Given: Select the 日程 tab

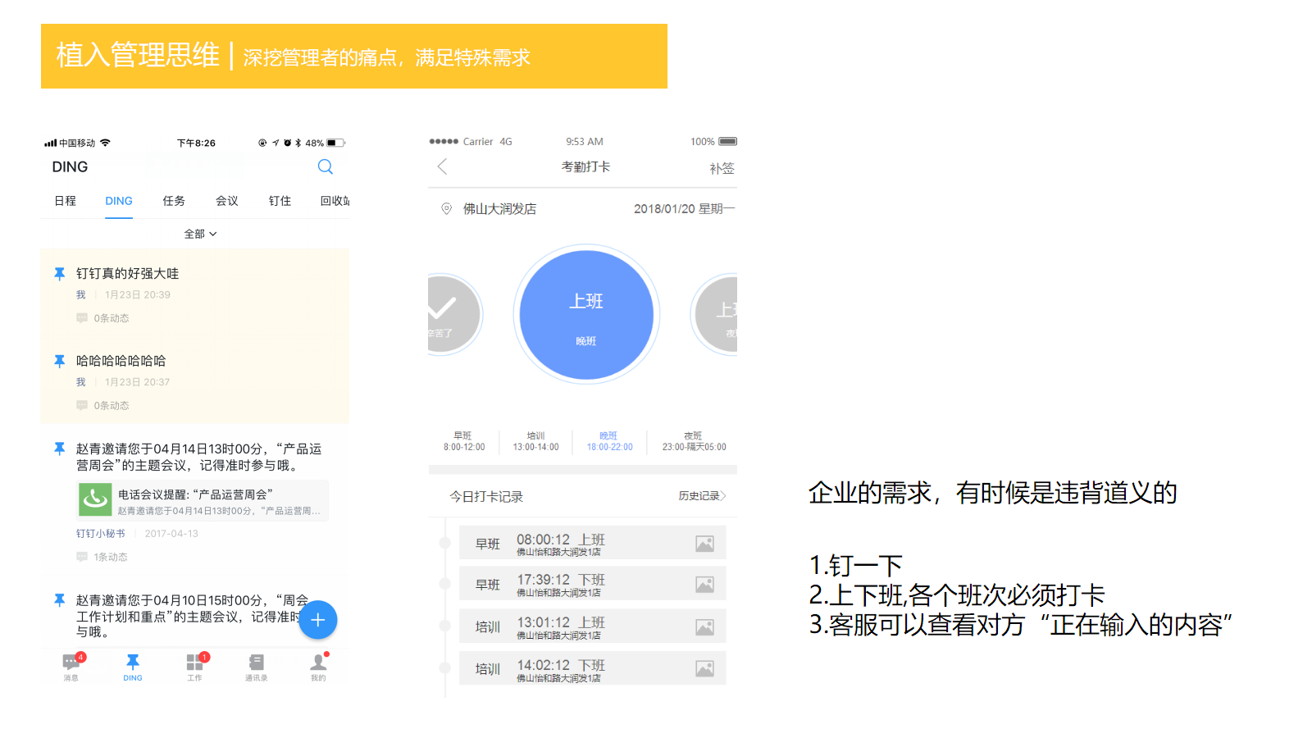Looking at the screenshot, I should point(66,201).
